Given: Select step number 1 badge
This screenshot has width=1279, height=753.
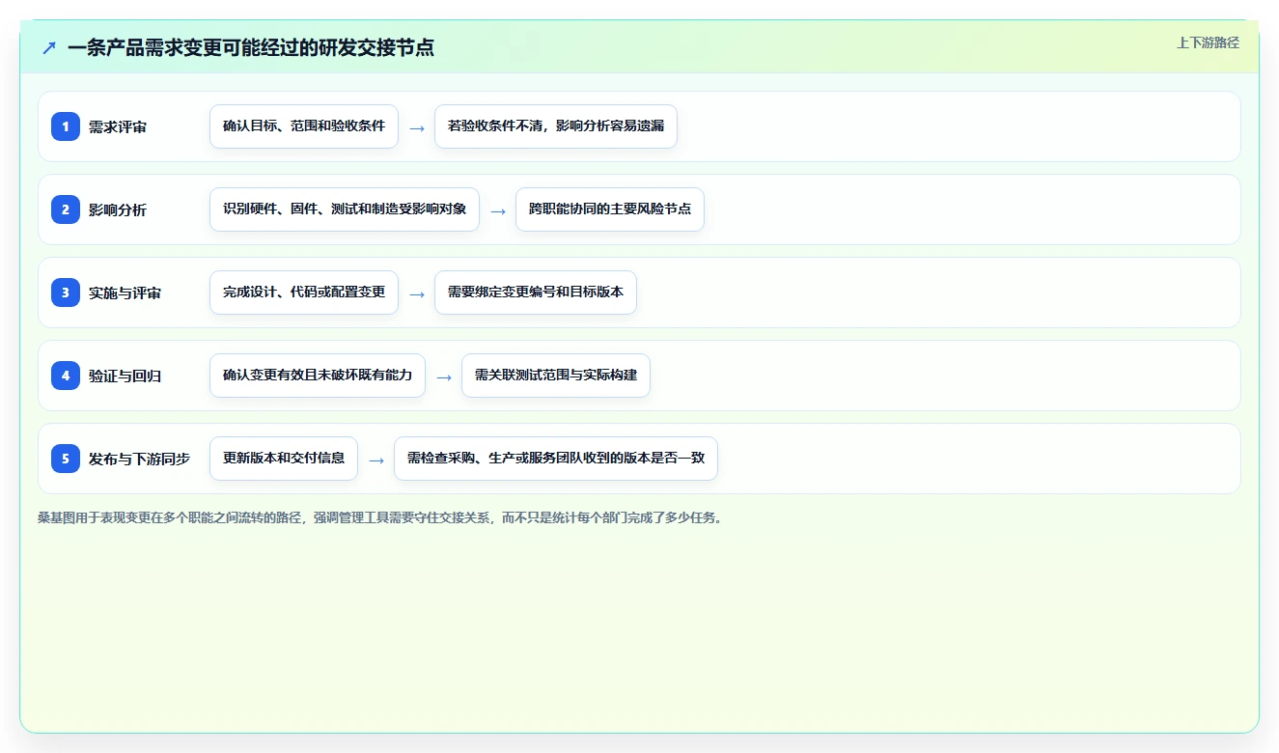Looking at the screenshot, I should [x=66, y=125].
